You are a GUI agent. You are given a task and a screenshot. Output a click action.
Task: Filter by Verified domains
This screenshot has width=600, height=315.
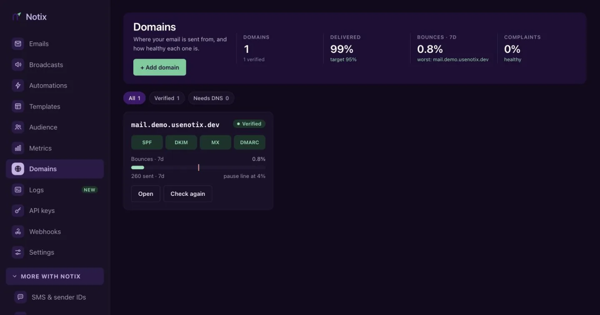click(167, 98)
